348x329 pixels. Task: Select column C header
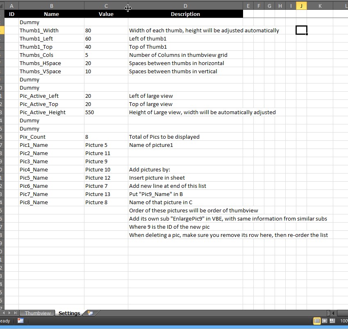[106, 6]
